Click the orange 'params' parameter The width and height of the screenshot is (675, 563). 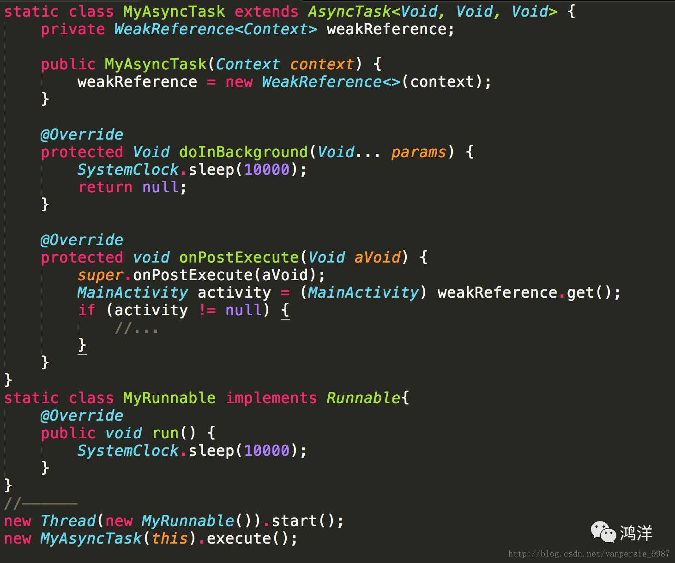[x=419, y=152]
